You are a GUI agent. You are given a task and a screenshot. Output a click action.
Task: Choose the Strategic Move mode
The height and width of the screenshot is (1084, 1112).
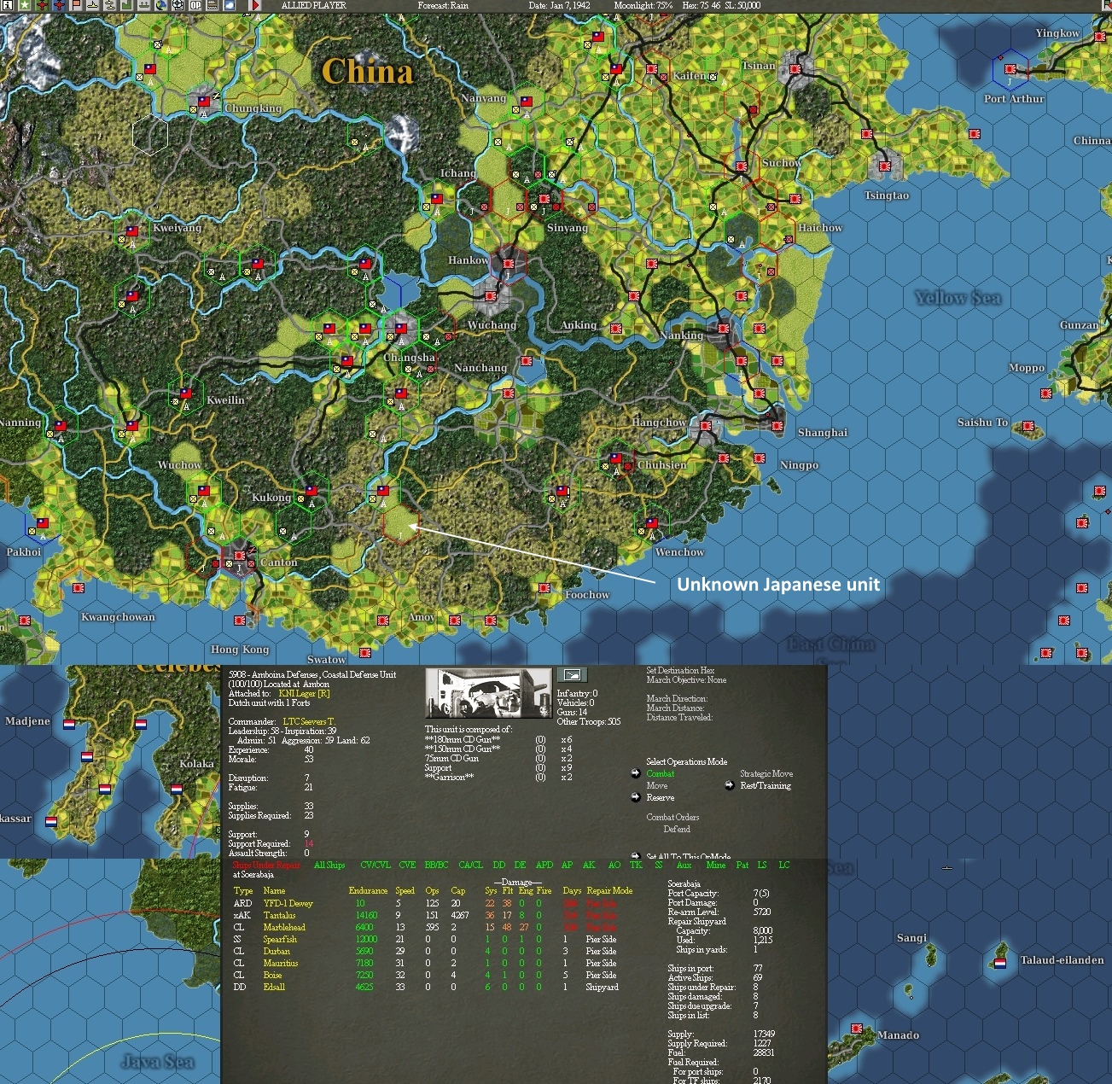pos(766,773)
